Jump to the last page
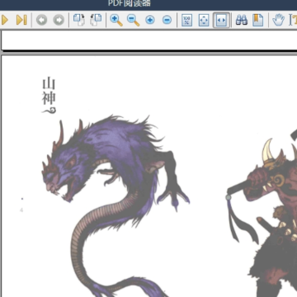 tap(21, 20)
